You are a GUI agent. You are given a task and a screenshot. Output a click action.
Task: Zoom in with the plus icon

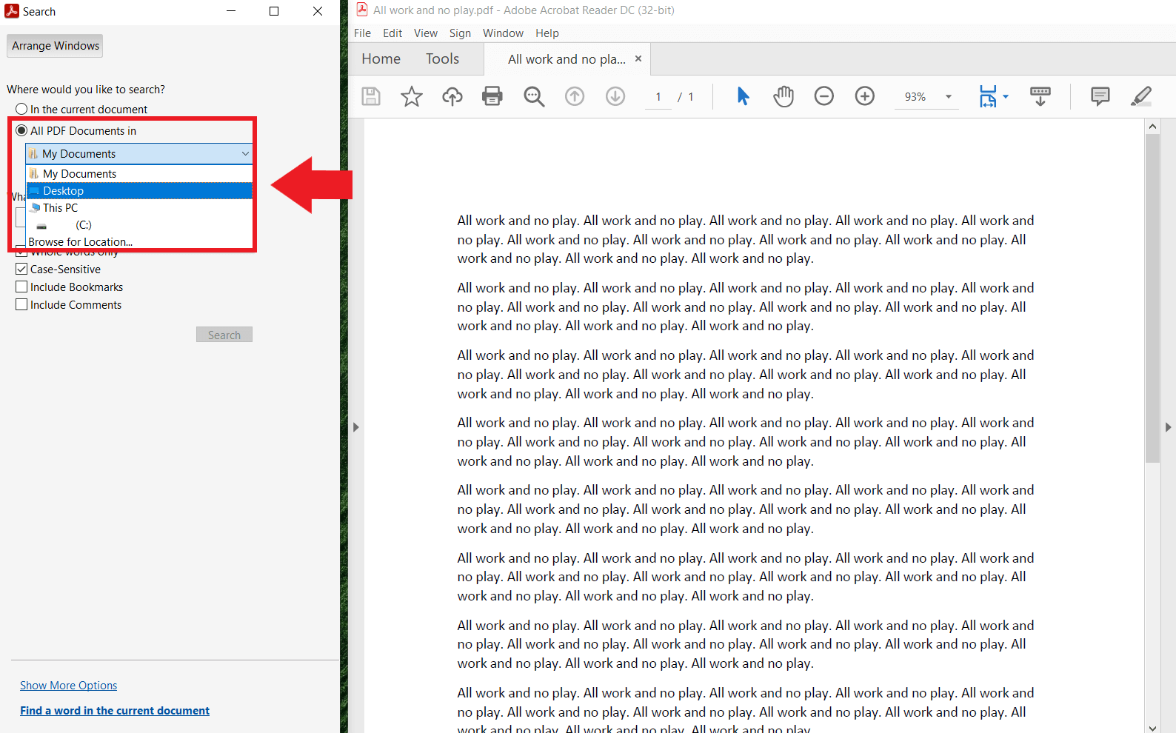tap(865, 96)
